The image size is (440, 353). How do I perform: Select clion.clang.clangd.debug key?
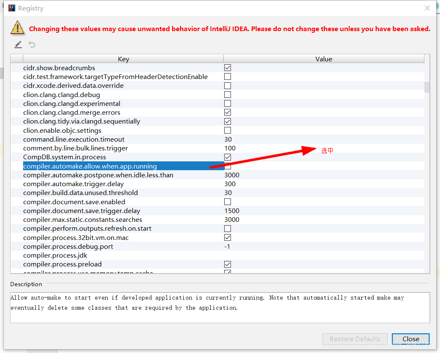click(x=61, y=95)
